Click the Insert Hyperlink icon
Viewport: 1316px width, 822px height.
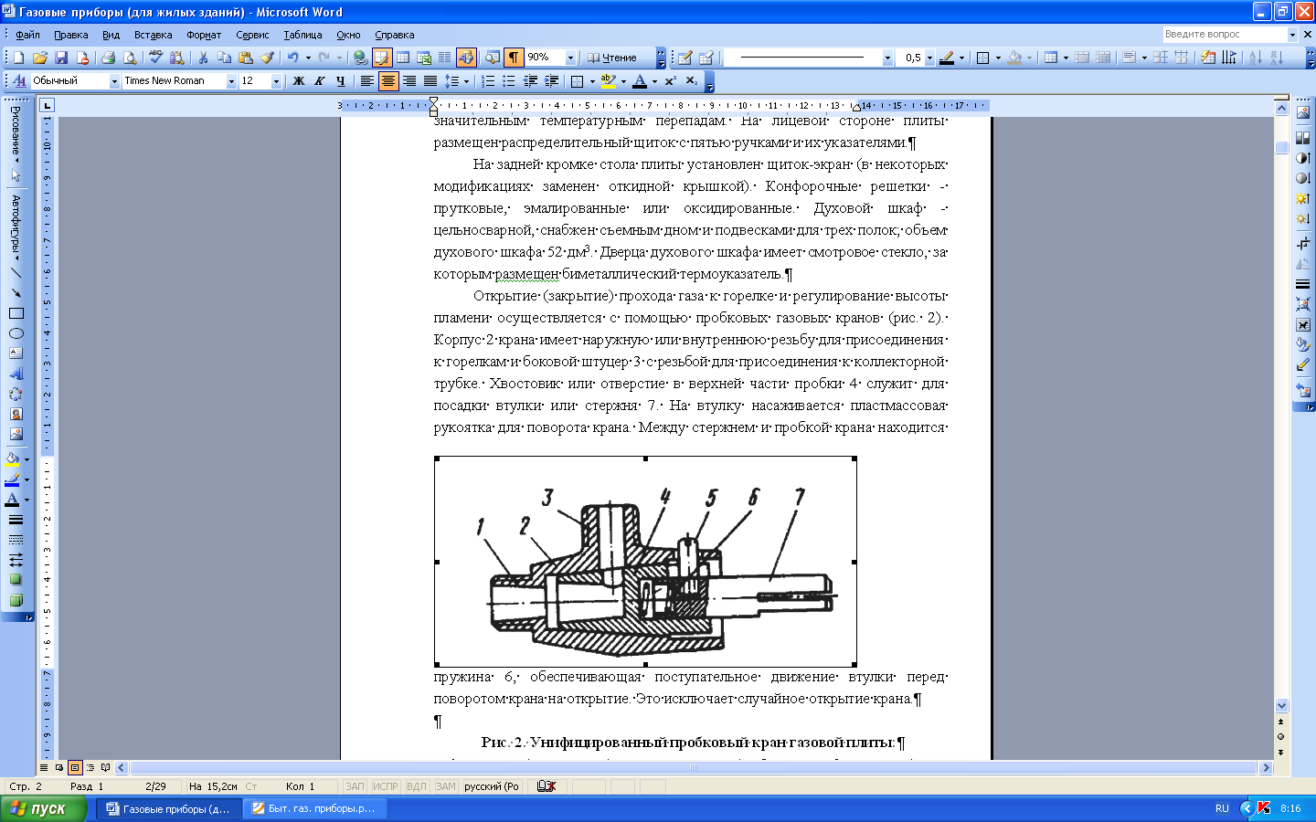coord(360,58)
